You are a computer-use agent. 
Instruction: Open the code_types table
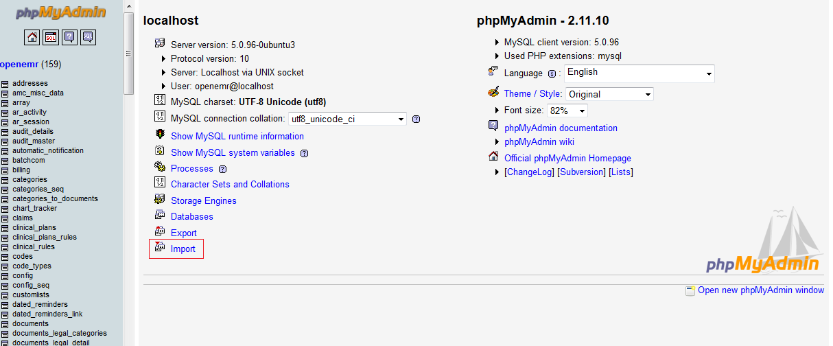pyautogui.click(x=32, y=266)
